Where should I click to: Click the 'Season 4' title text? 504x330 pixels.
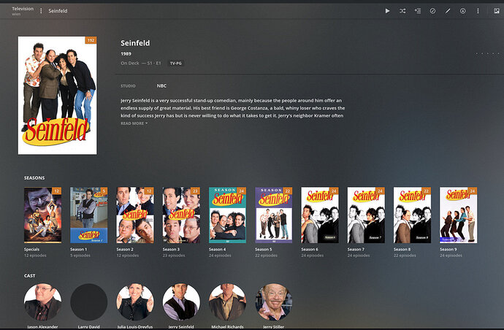[x=217, y=250]
